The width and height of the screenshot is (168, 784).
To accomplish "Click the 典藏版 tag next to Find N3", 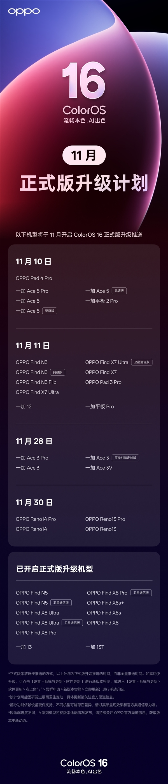I will click(57, 372).
